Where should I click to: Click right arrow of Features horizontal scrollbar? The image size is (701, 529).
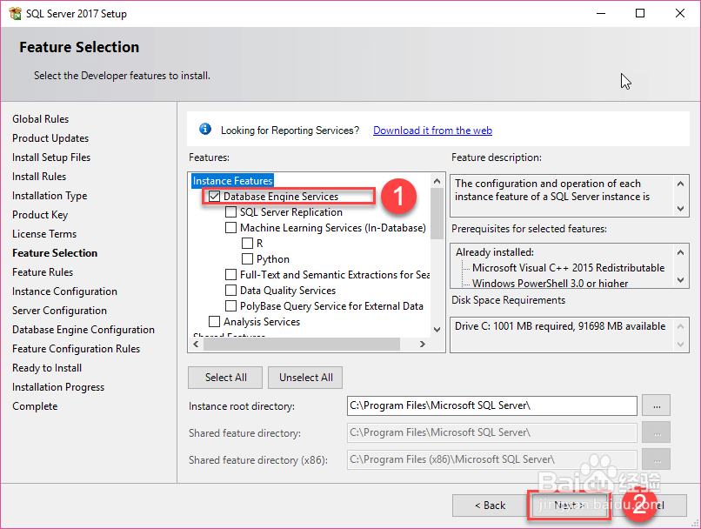click(423, 344)
